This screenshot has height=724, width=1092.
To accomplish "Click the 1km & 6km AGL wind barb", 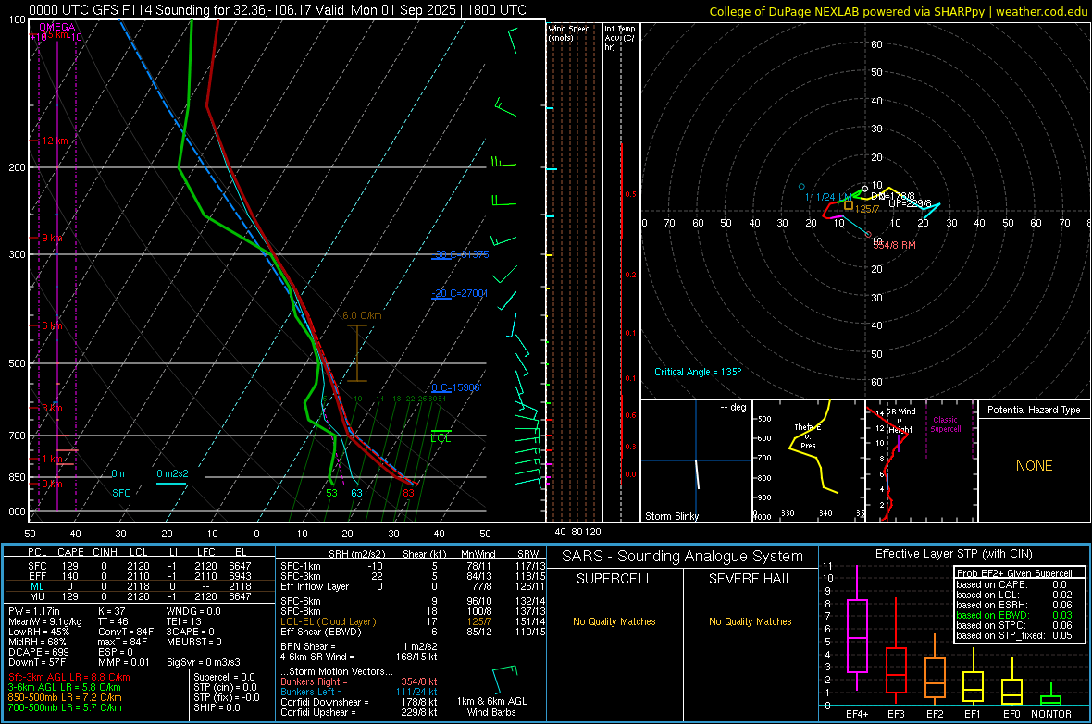I will pos(504,681).
